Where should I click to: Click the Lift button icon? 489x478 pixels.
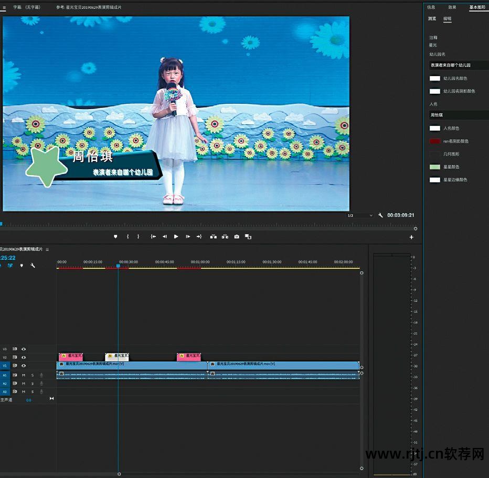click(x=214, y=236)
